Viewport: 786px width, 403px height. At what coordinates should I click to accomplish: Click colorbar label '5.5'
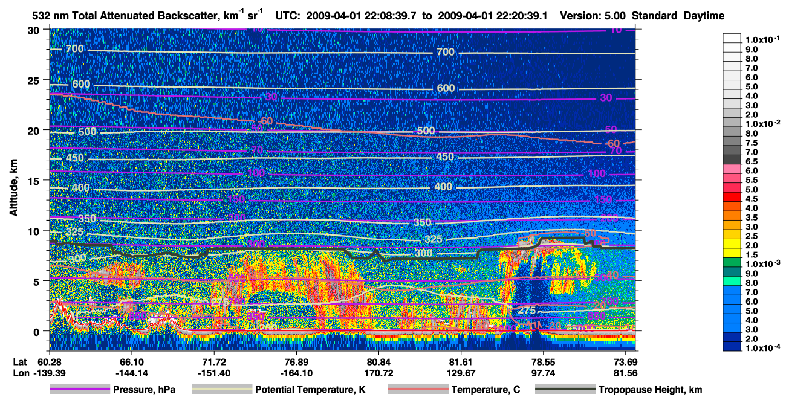[753, 180]
